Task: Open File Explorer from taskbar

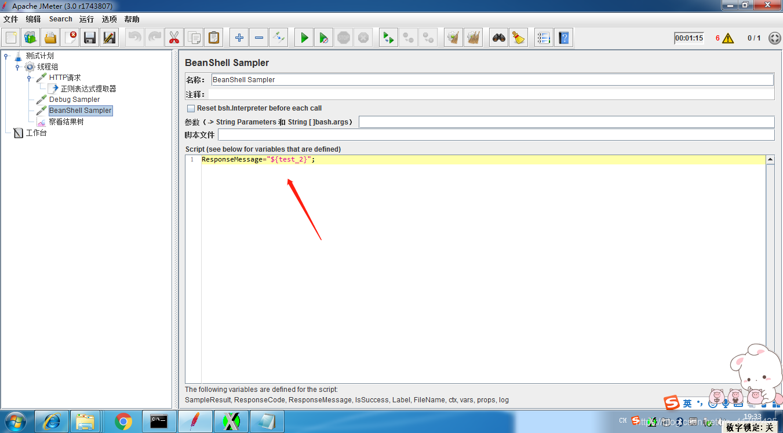Action: (86, 422)
